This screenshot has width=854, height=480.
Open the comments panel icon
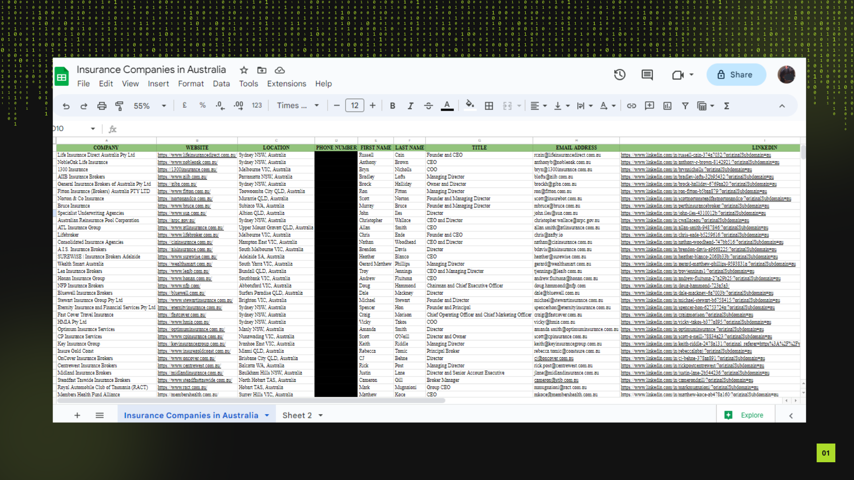coord(647,75)
